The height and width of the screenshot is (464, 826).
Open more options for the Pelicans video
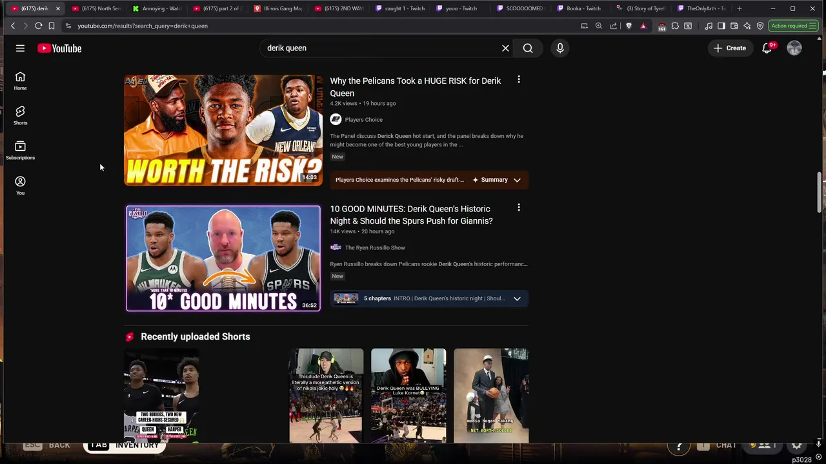point(519,80)
